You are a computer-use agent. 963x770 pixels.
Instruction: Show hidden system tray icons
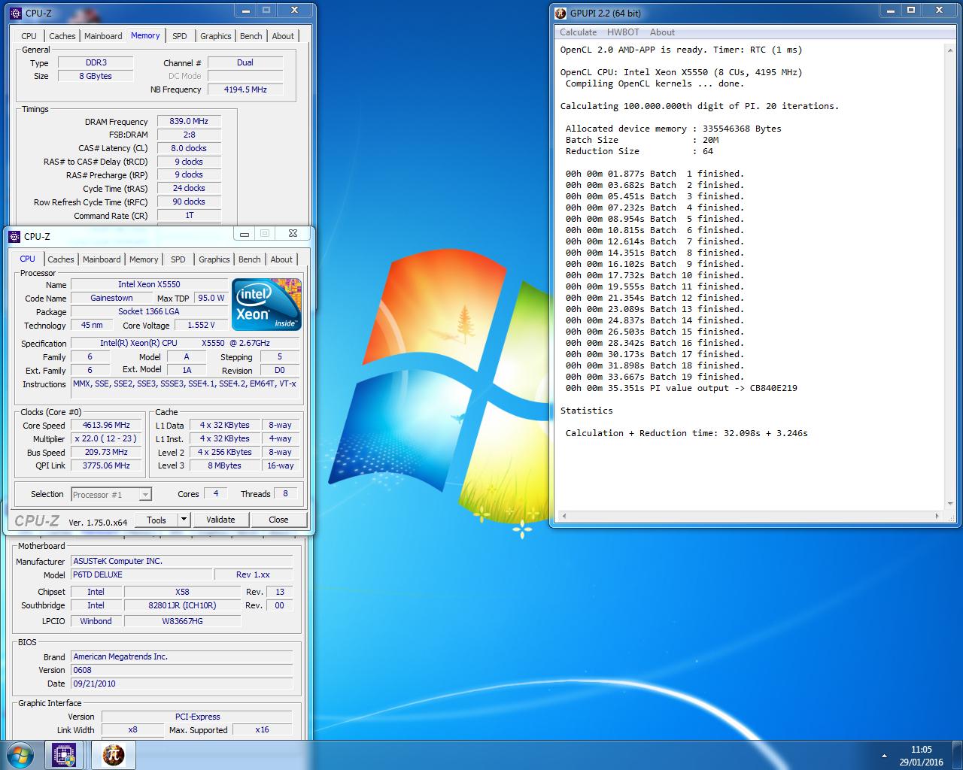coord(883,755)
